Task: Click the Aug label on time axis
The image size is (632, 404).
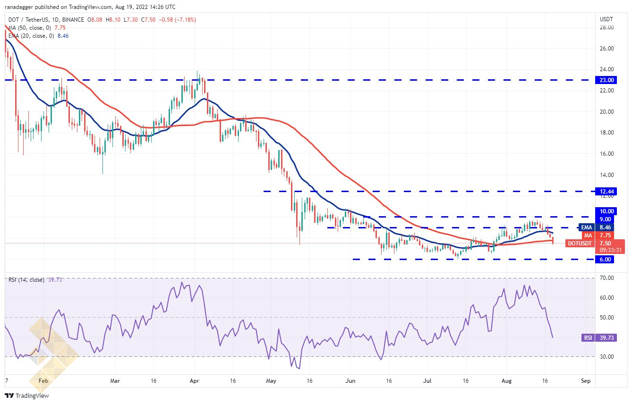Action: pyautogui.click(x=506, y=380)
